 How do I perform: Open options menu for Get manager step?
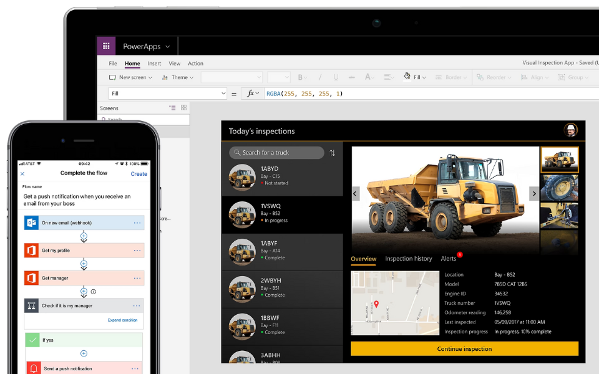(x=137, y=278)
